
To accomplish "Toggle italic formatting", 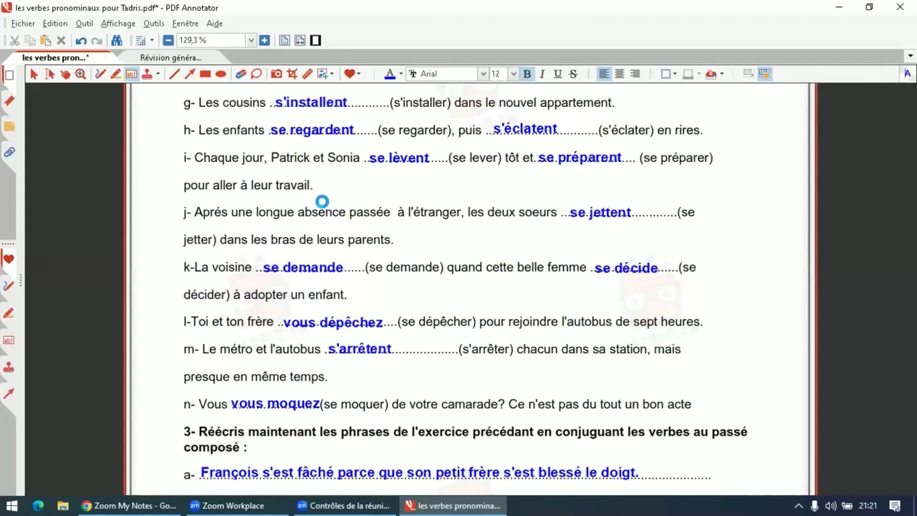I will pyautogui.click(x=542, y=74).
